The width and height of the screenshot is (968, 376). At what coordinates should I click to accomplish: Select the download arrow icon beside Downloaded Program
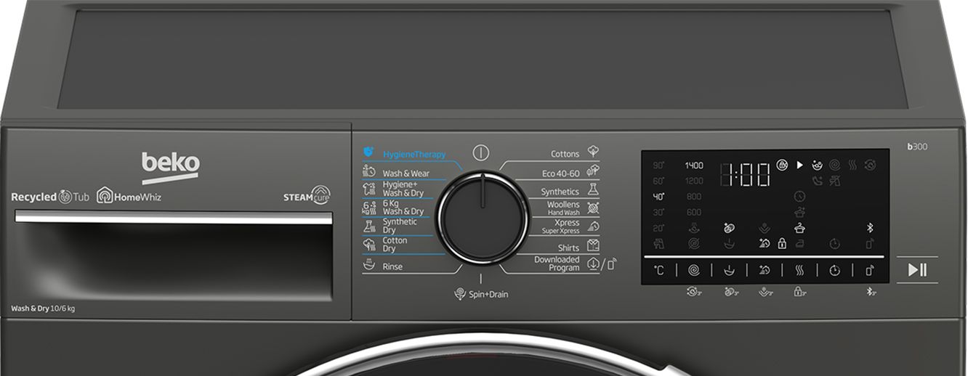592,264
